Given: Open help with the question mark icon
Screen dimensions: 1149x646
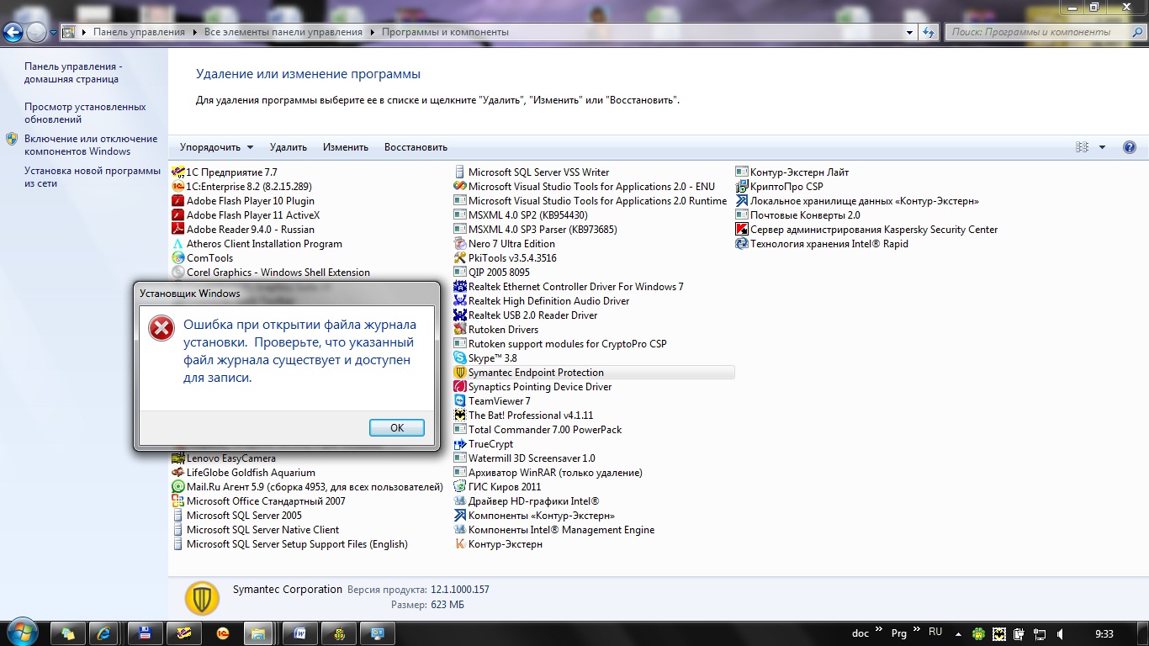Looking at the screenshot, I should click(x=1130, y=147).
